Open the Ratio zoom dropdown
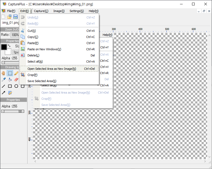 (15, 35)
